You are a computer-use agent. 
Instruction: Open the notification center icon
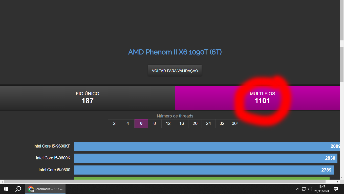[336, 189]
